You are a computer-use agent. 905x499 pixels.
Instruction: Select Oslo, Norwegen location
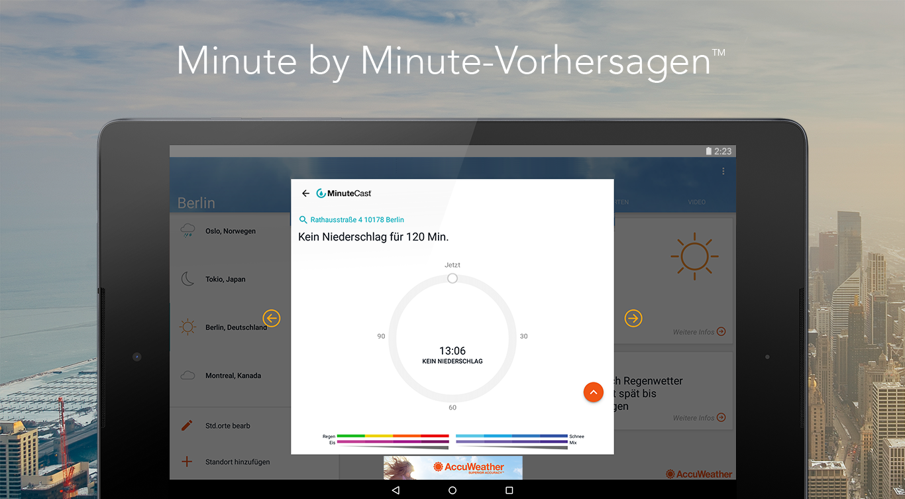[231, 231]
